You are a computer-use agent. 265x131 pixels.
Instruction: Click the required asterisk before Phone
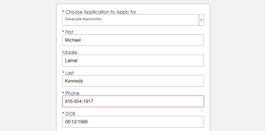(x=63, y=93)
